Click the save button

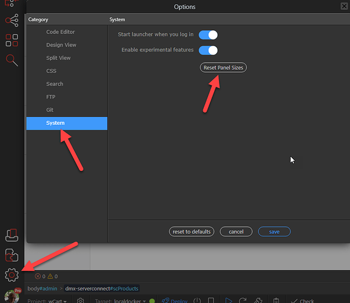[x=274, y=231]
